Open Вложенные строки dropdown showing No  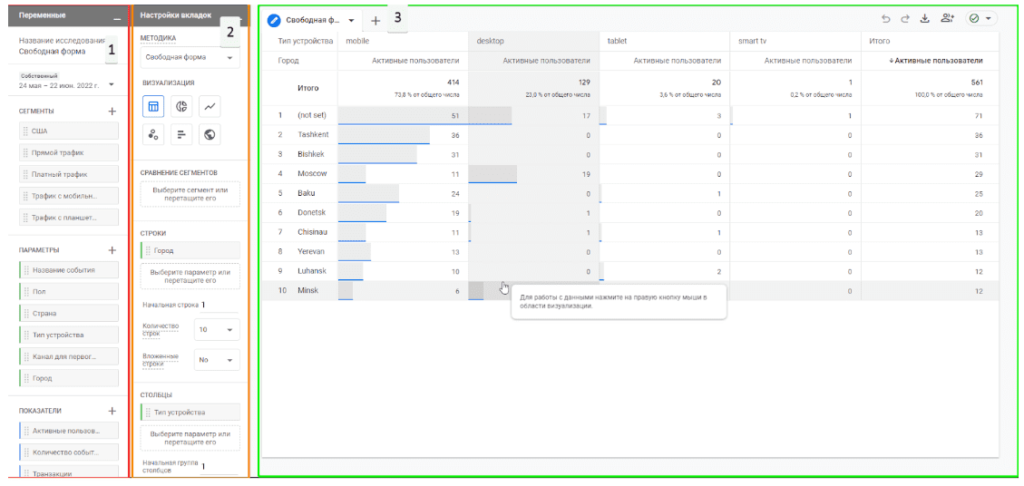[217, 360]
